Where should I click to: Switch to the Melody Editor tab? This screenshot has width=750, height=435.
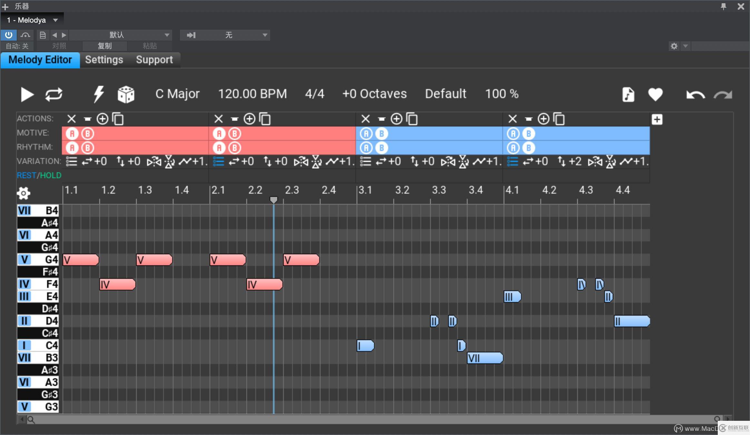(40, 60)
